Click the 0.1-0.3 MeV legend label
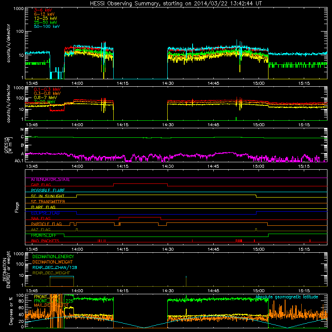Viewport: 332px width, 332px height. (47, 89)
